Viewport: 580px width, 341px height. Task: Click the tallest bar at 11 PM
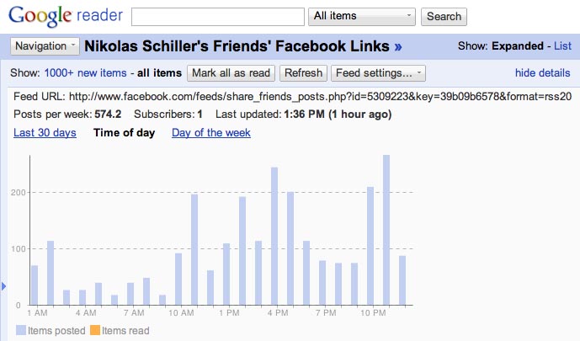[386, 230]
